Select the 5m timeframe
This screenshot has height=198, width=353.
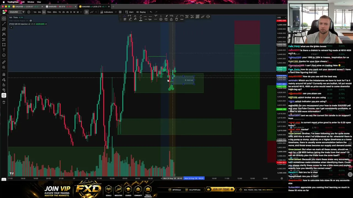click(44, 12)
